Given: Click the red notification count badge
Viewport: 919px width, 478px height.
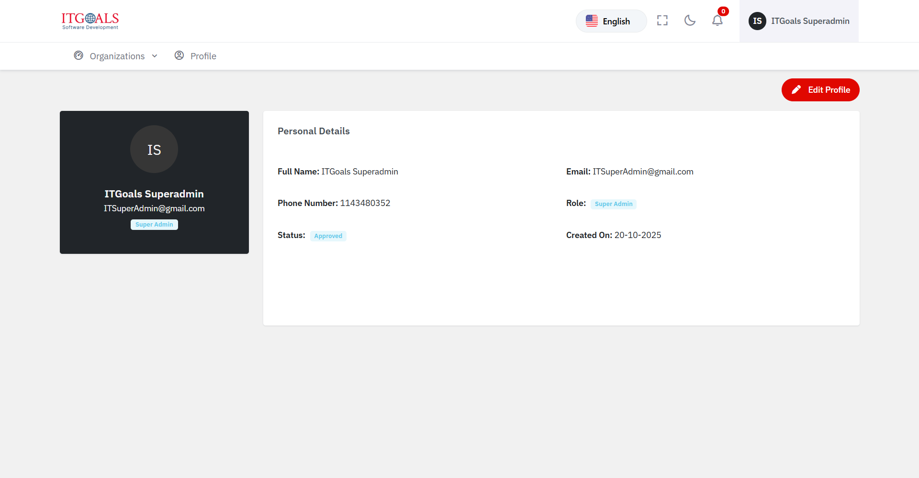Looking at the screenshot, I should pos(723,11).
